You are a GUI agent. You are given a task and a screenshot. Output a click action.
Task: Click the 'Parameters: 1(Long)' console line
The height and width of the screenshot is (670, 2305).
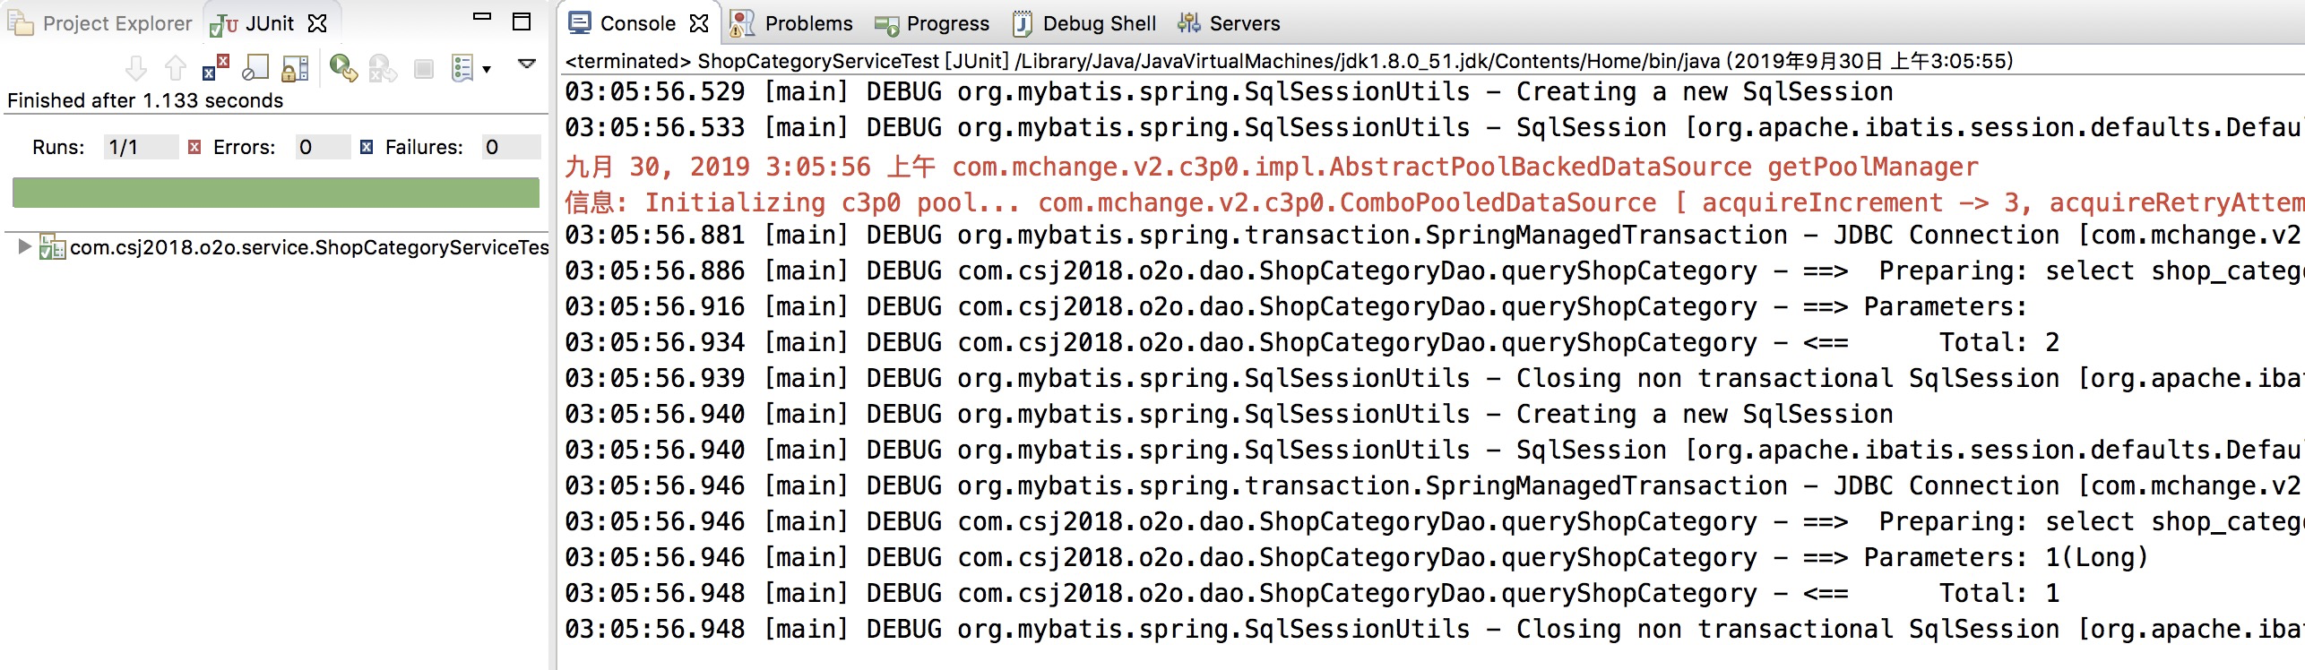click(x=1357, y=557)
